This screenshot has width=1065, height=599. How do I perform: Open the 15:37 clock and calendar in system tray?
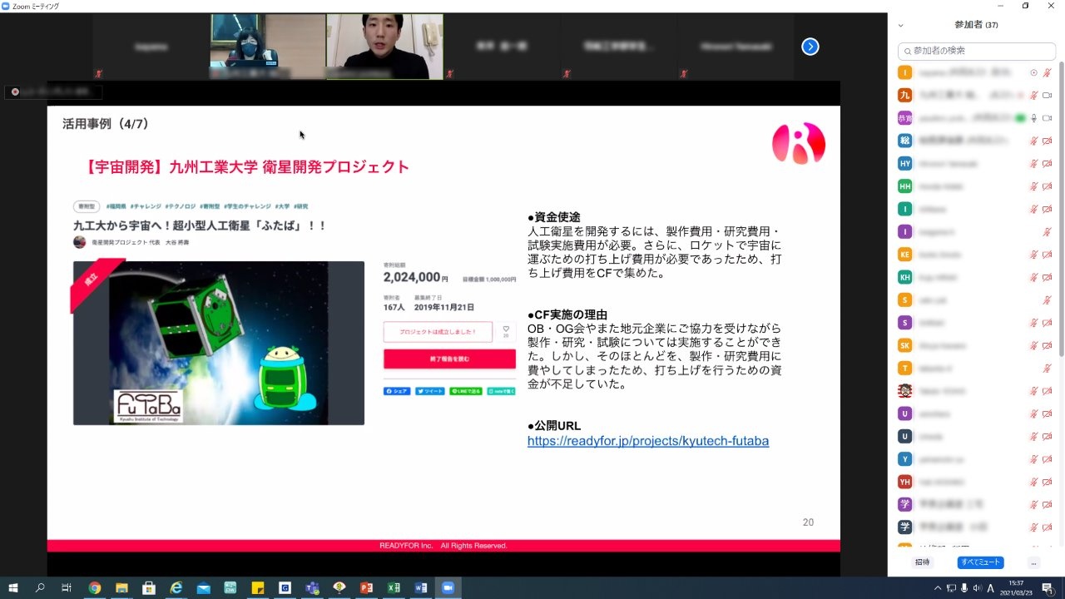click(1016, 587)
